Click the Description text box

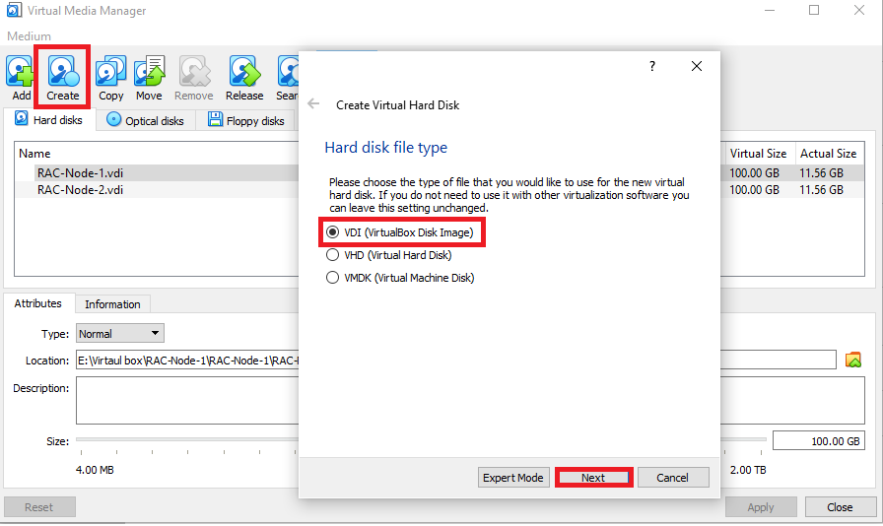coord(470,400)
